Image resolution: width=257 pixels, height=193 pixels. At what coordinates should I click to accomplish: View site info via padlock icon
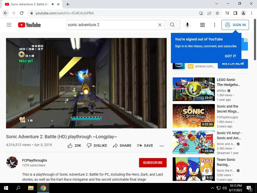click(32, 13)
